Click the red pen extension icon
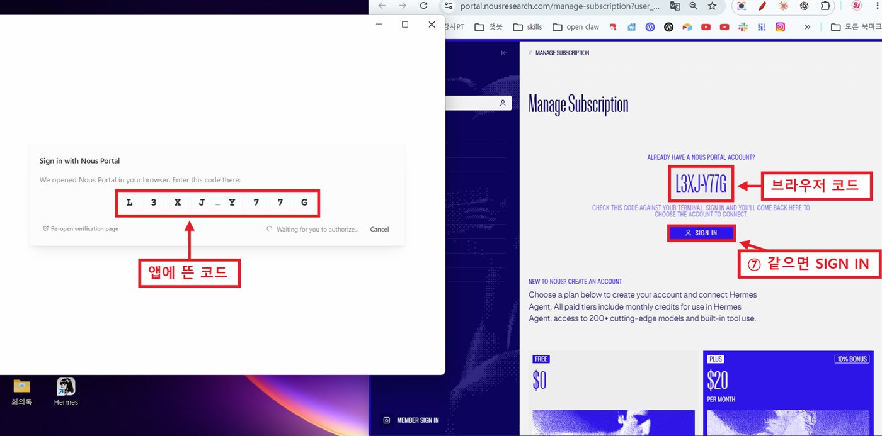 point(762,6)
